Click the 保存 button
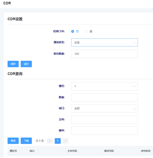Image resolution: width=153 pixels, height=158 pixels. tap(13, 64)
